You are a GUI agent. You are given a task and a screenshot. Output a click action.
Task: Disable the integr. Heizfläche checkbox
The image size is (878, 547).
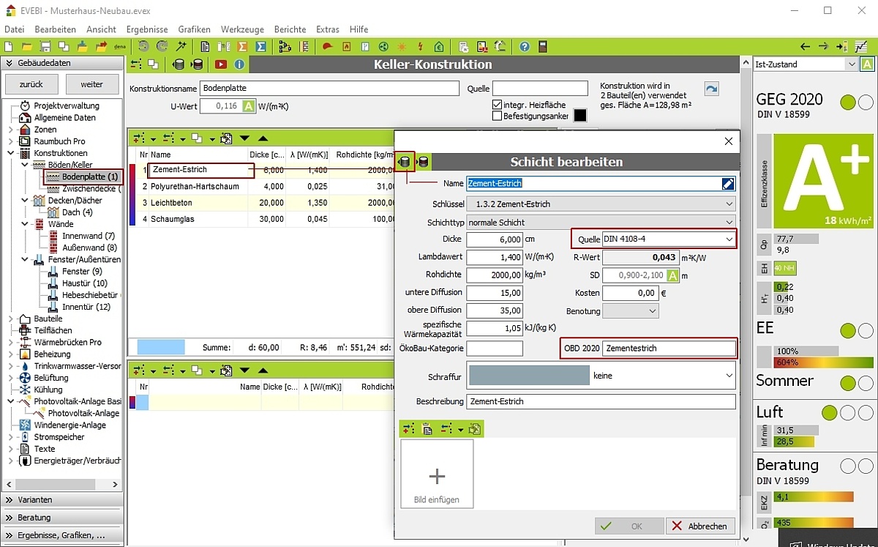coord(498,105)
